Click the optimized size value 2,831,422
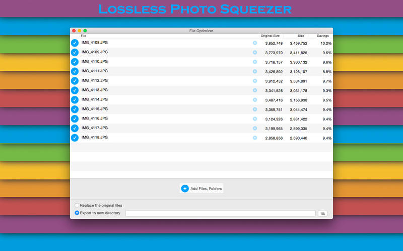The height and width of the screenshot is (251, 403). pos(298,119)
